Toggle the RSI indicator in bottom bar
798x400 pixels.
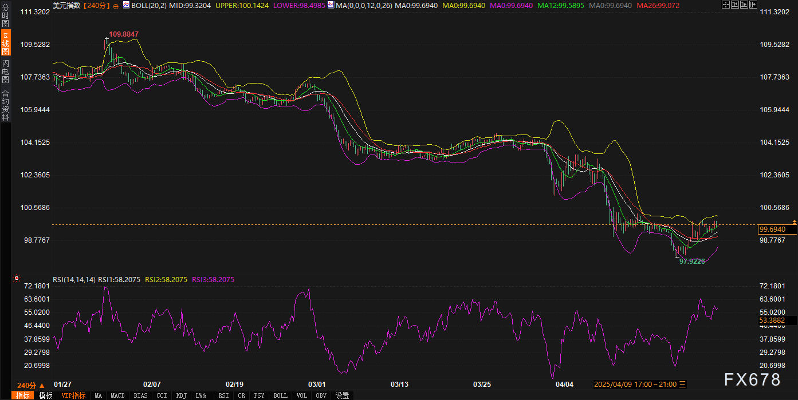click(x=223, y=395)
